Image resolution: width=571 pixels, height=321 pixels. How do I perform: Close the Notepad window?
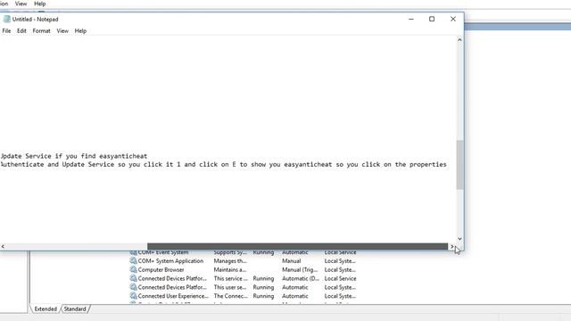click(453, 19)
